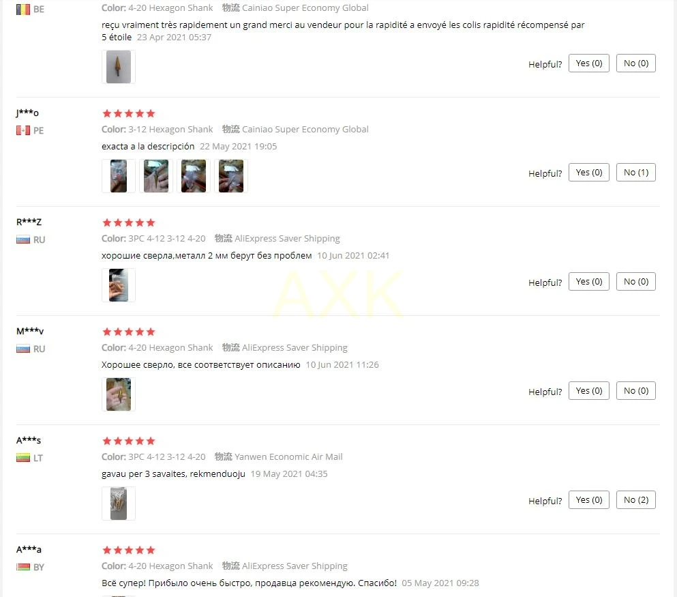The width and height of the screenshot is (677, 597).
Task: Open third photo in J***o's review
Action: [x=194, y=176]
